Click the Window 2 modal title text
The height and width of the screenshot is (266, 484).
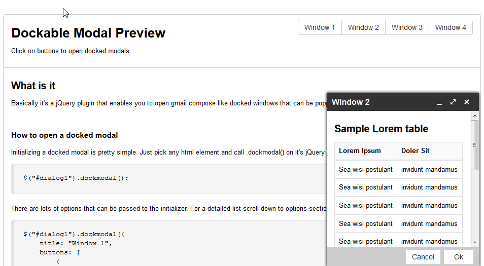(x=351, y=102)
